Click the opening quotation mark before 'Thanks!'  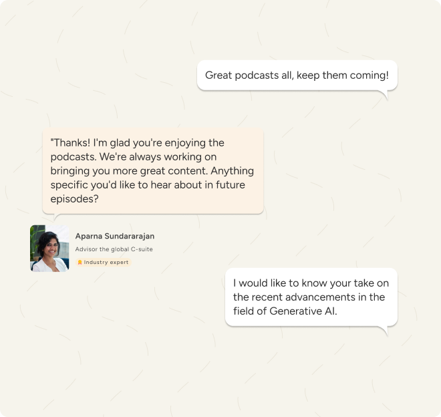(x=51, y=140)
